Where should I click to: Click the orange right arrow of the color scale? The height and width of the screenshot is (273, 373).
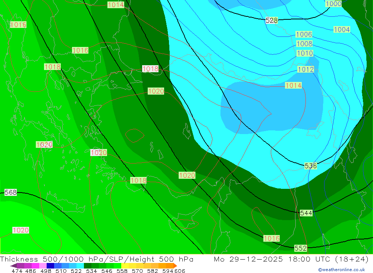(175, 266)
